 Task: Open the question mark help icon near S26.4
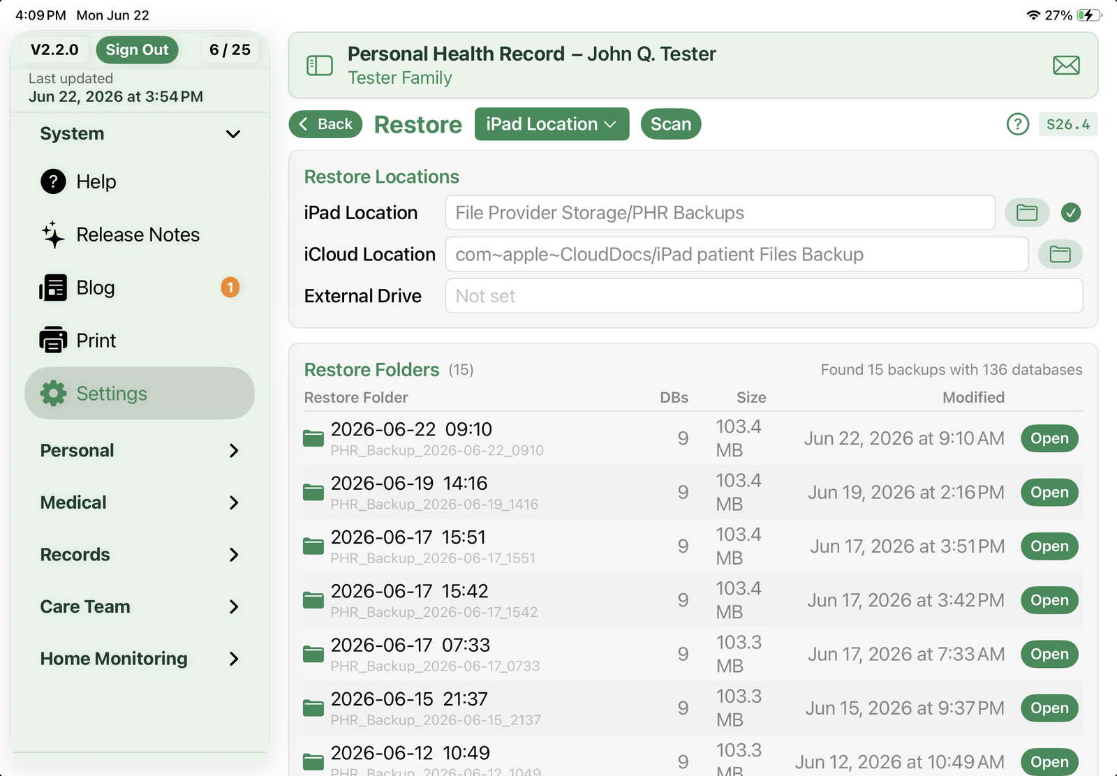(x=1017, y=124)
